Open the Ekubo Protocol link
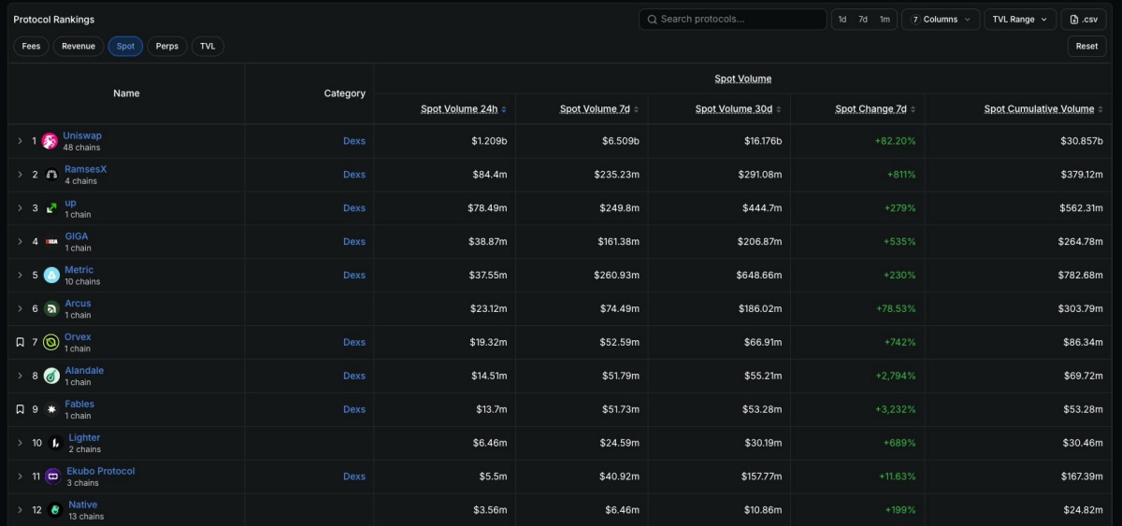This screenshot has width=1122, height=526. tap(101, 471)
